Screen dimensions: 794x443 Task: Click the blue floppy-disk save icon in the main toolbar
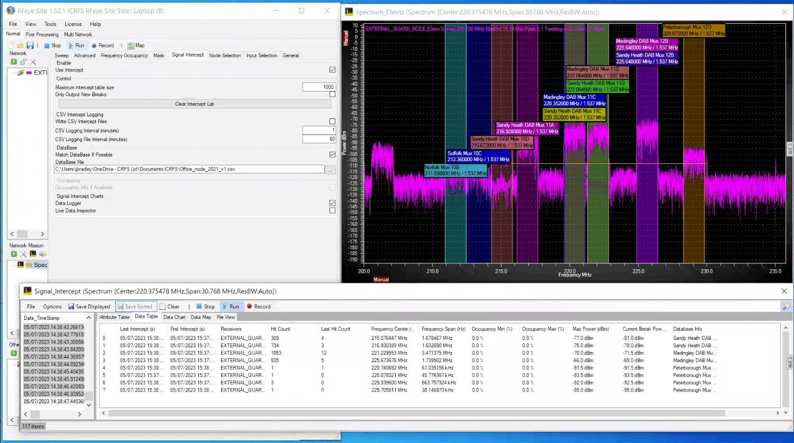30,45
